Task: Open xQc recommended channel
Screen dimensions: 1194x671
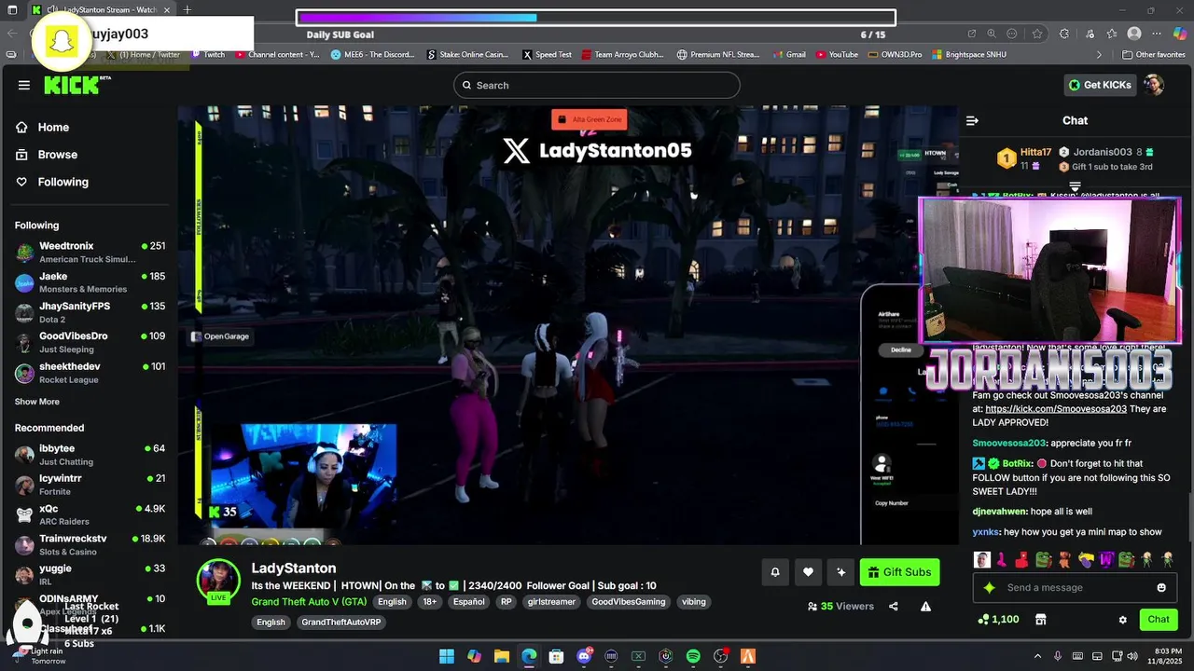Action: tap(90, 514)
